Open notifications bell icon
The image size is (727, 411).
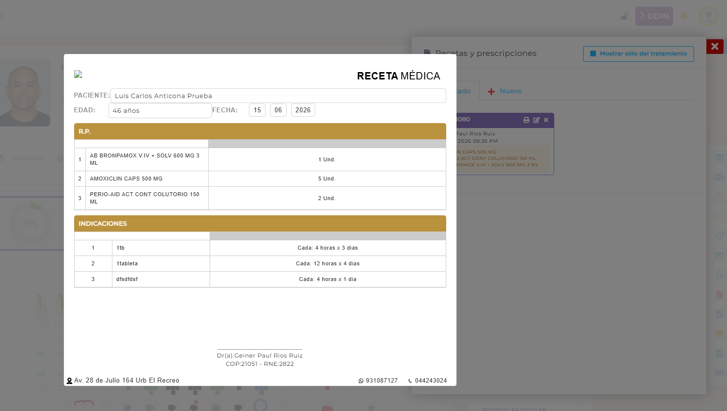685,16
